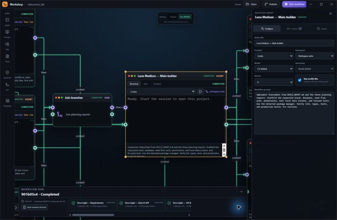Click the Node title input field

click(x=294, y=43)
